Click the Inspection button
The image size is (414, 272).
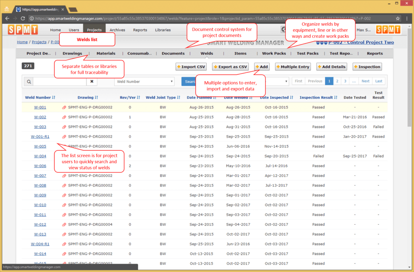367,67
